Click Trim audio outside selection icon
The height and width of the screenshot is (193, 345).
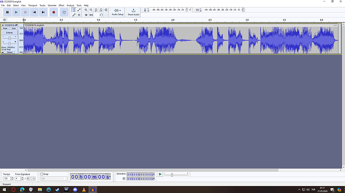[86, 14]
